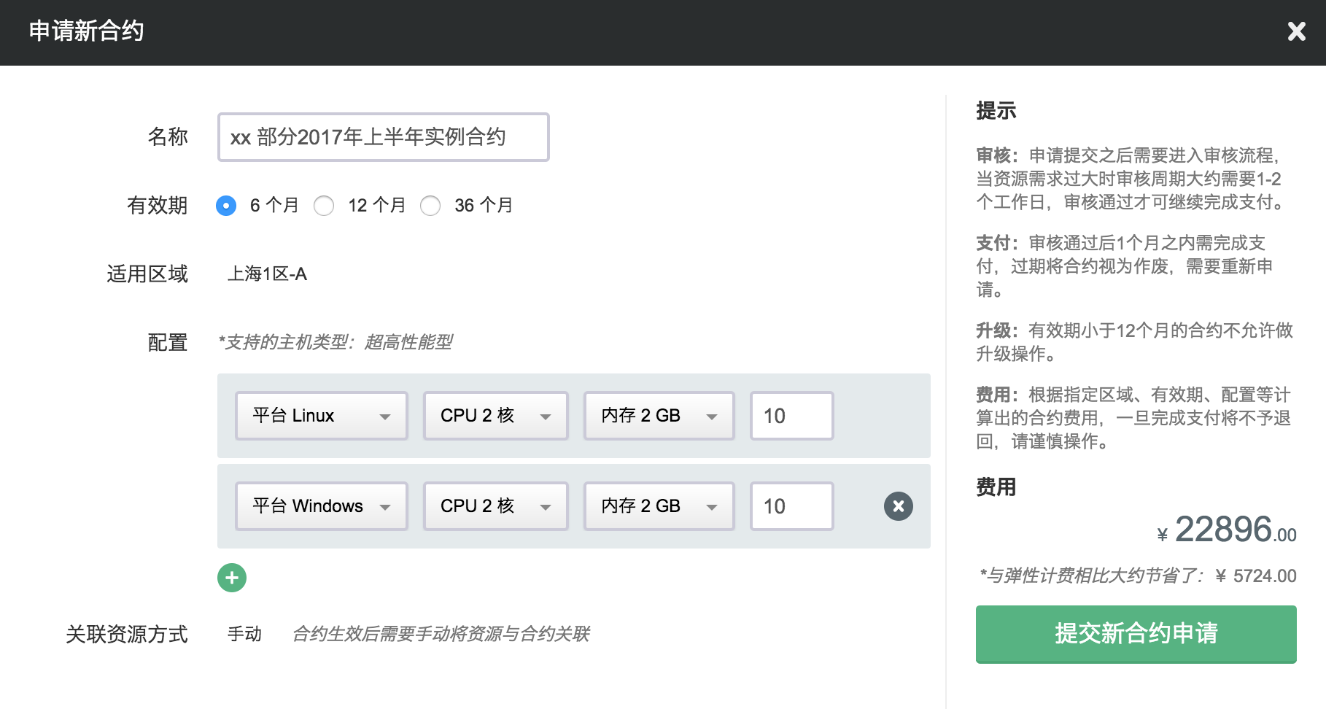Image resolution: width=1326 pixels, height=709 pixels.
Task: Add a new configuration row
Action: click(232, 578)
